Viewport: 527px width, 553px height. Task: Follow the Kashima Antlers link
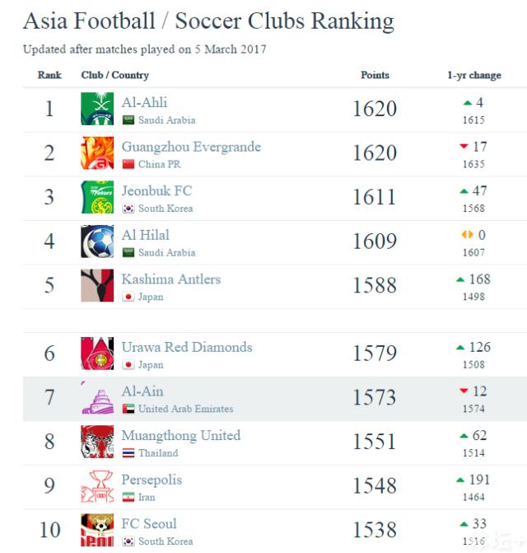point(170,279)
